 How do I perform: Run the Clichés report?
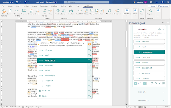click(x=91, y=12)
